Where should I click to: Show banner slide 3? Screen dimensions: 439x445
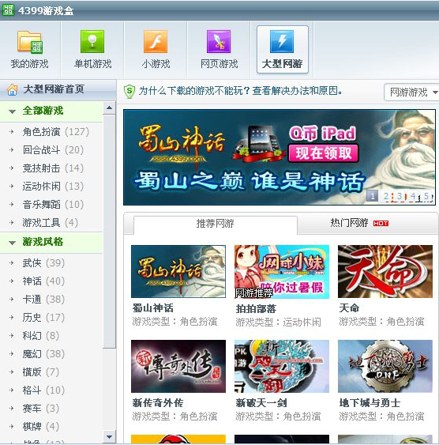pyautogui.click(x=400, y=196)
